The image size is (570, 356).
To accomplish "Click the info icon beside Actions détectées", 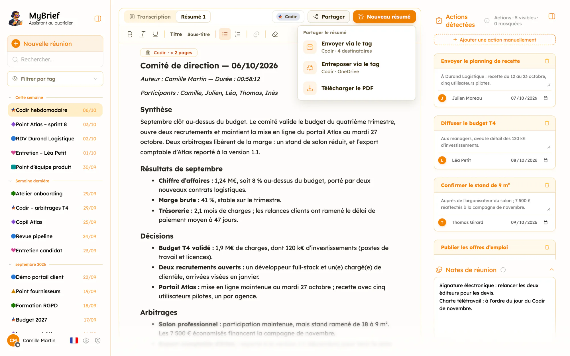I will click(x=487, y=21).
